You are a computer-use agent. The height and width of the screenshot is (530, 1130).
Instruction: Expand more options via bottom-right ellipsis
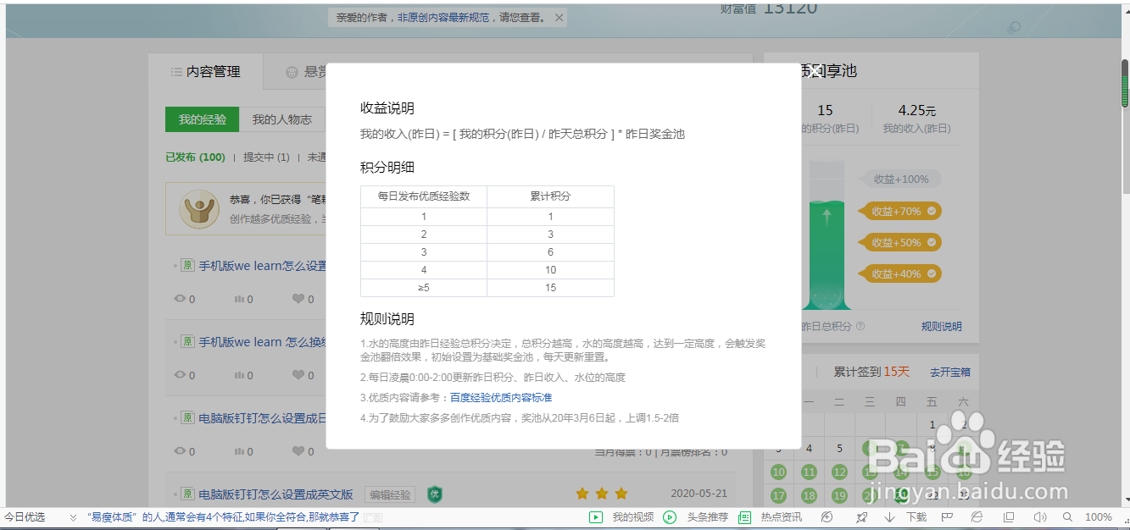1127,518
